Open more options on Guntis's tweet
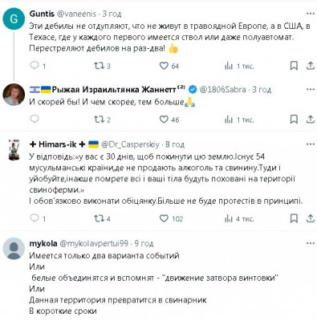Image resolution: width=317 pixels, height=321 pixels. (x=311, y=14)
